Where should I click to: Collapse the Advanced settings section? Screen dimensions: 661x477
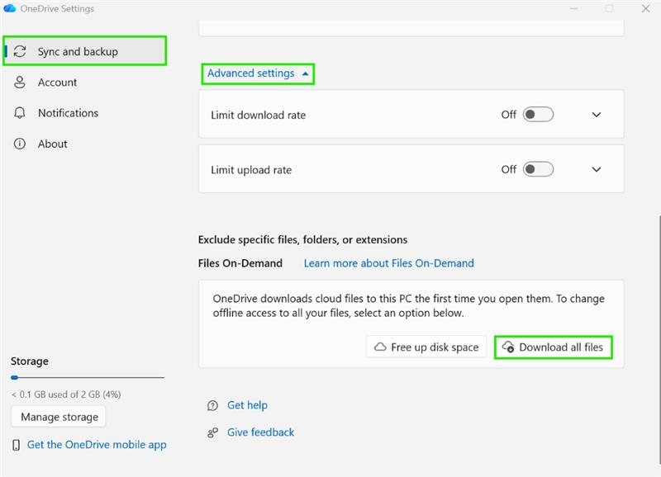click(259, 73)
